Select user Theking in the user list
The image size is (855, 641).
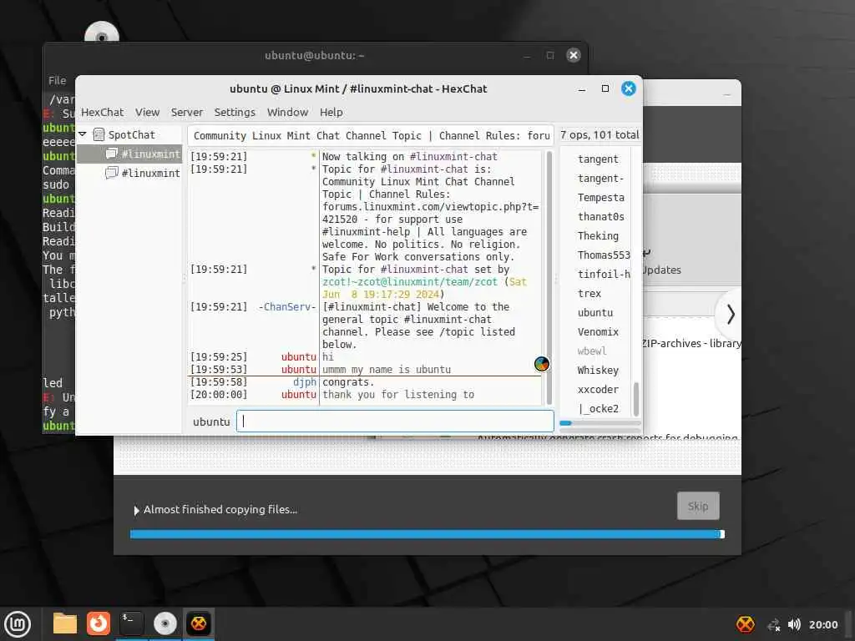point(596,235)
